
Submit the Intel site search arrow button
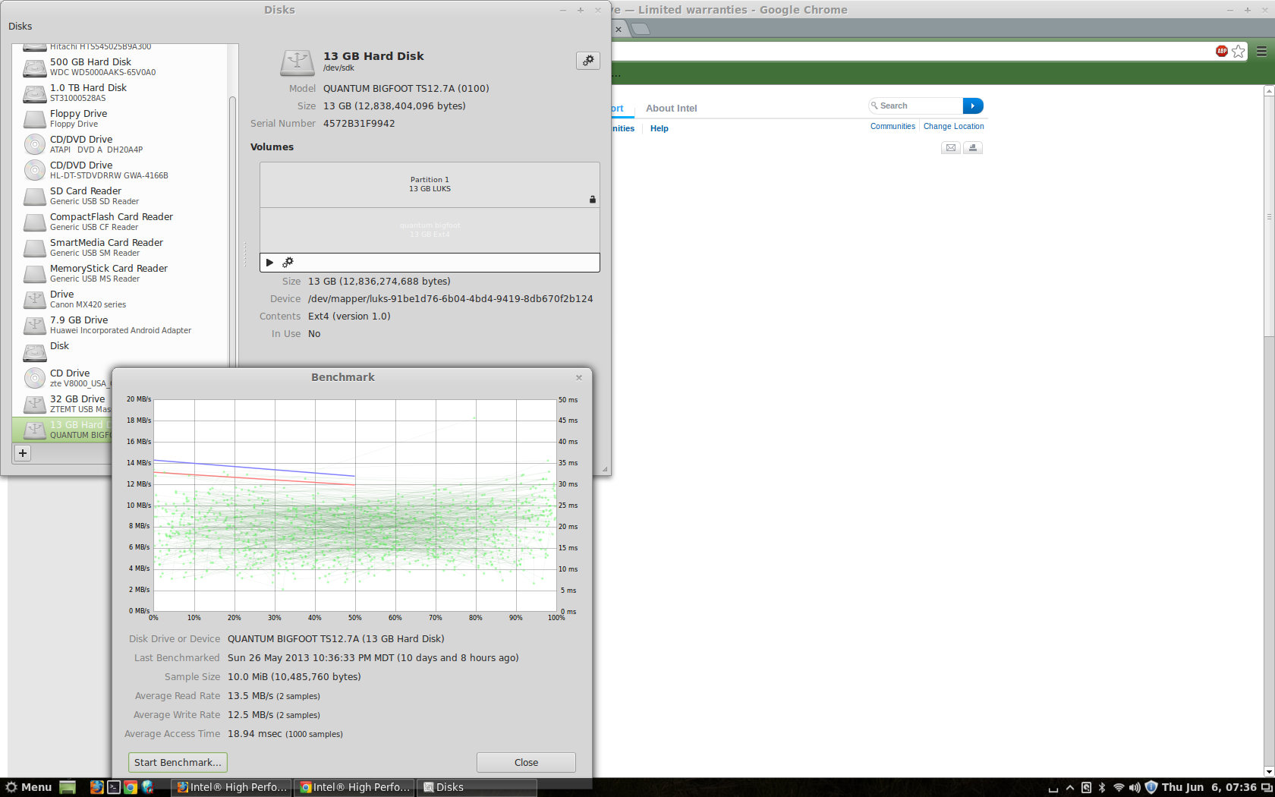click(x=973, y=106)
